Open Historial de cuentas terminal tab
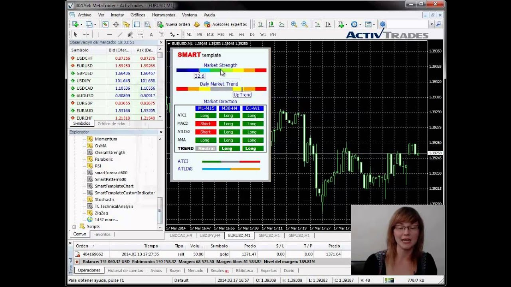The width and height of the screenshot is (511, 287). click(x=125, y=271)
